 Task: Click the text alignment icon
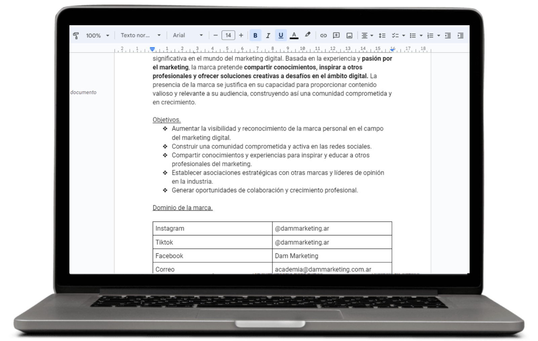[x=364, y=35]
